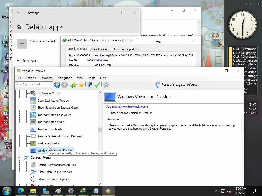Screen dimensions: 262x196
Task: Click the Reset this page to defaults button
Action: point(176,85)
